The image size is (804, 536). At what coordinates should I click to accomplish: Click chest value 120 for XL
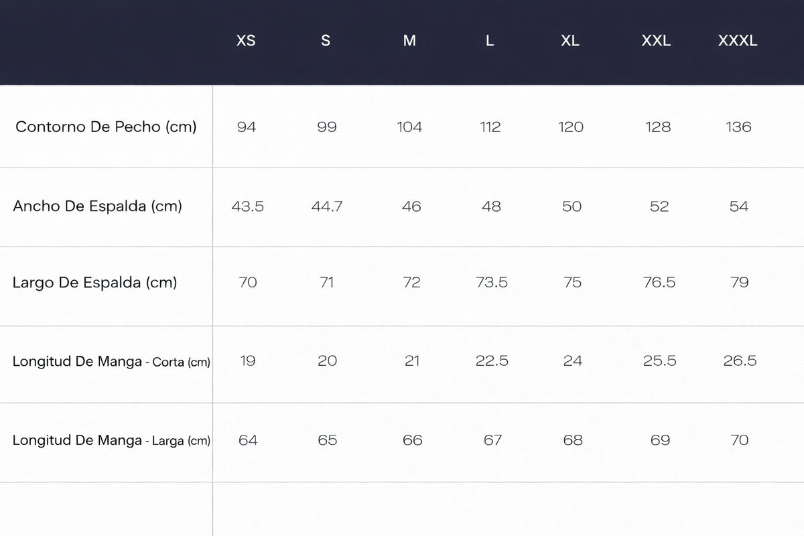coord(571,127)
